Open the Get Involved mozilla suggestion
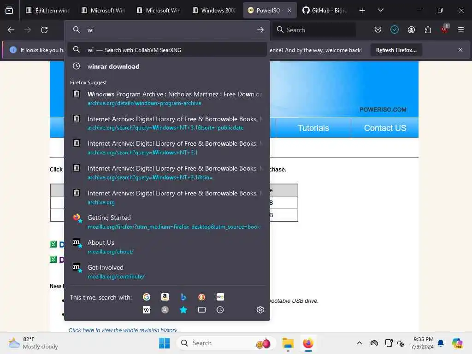The height and width of the screenshot is (354, 472). (167, 271)
